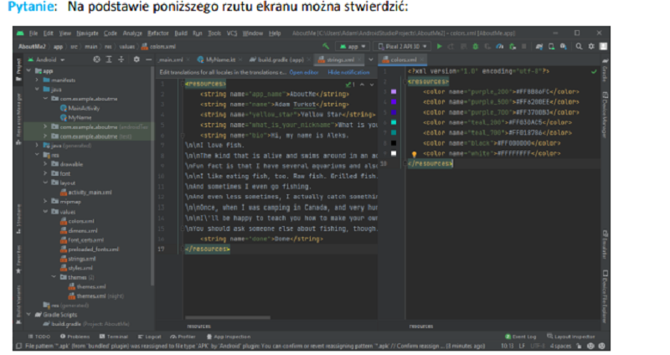Click the white color swatch in gutter
This screenshot has width=670, height=355.
pyautogui.click(x=394, y=153)
